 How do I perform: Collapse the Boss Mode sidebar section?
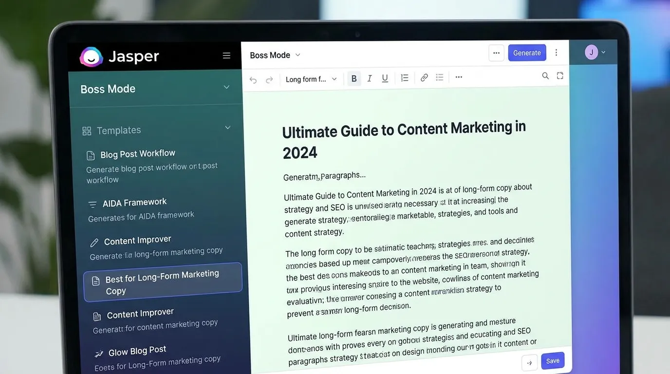pyautogui.click(x=226, y=87)
